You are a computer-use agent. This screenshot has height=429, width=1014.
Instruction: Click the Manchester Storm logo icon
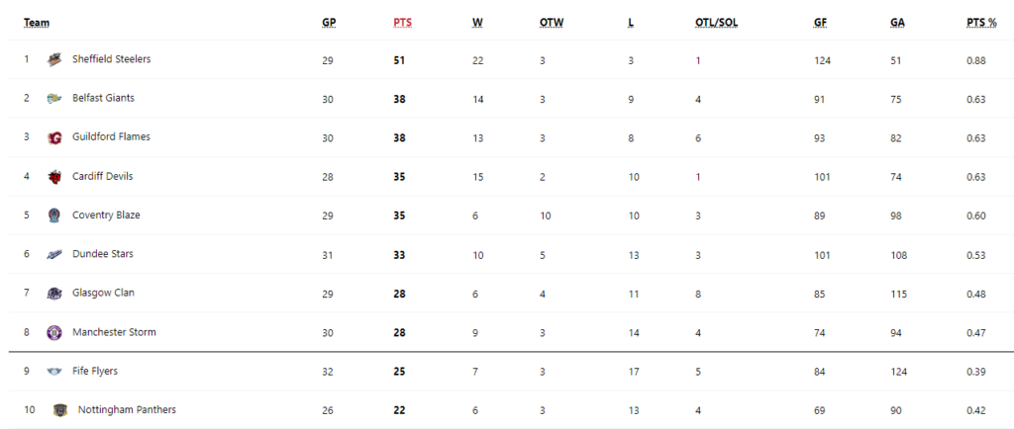(54, 333)
